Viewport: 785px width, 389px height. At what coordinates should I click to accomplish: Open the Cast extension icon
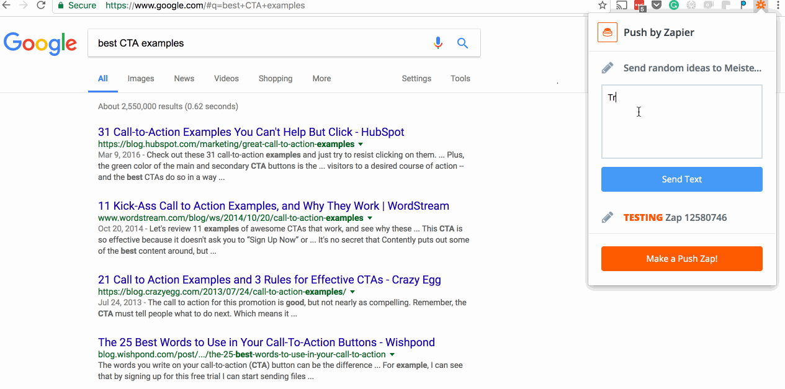pyautogui.click(x=622, y=6)
